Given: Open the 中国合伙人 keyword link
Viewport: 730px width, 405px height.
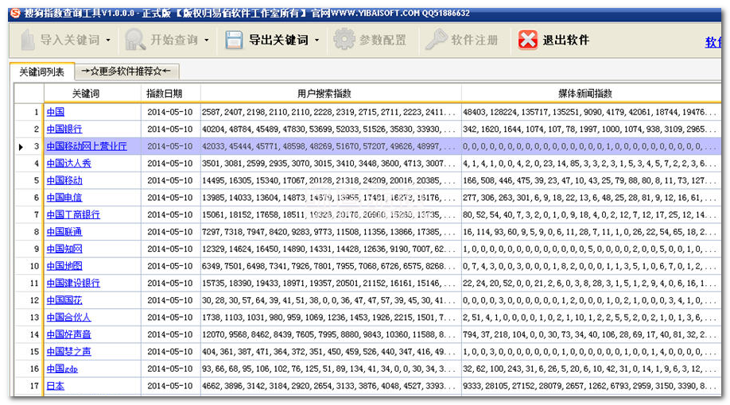Looking at the screenshot, I should 69,317.
